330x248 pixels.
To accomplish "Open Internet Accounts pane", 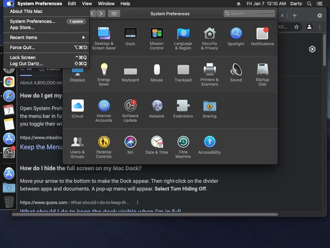I will (x=104, y=111).
